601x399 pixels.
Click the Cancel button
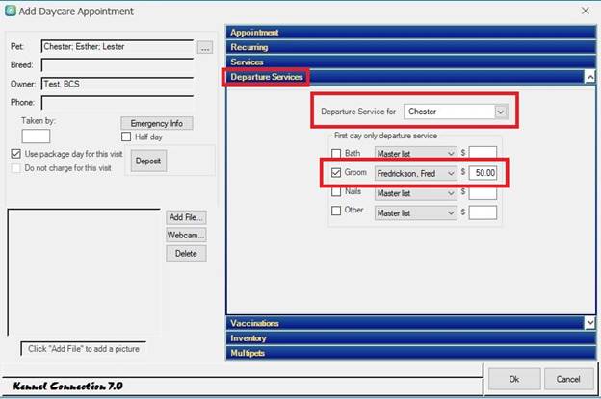click(x=568, y=379)
